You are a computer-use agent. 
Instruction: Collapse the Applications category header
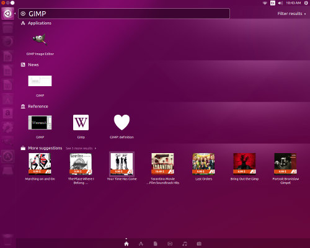(x=36, y=23)
